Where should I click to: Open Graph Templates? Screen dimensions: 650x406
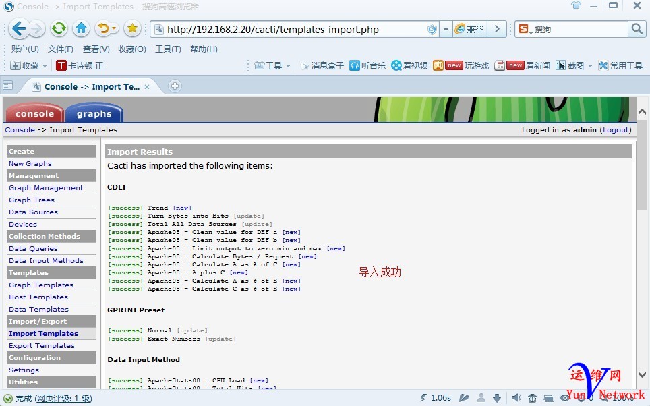tap(41, 285)
